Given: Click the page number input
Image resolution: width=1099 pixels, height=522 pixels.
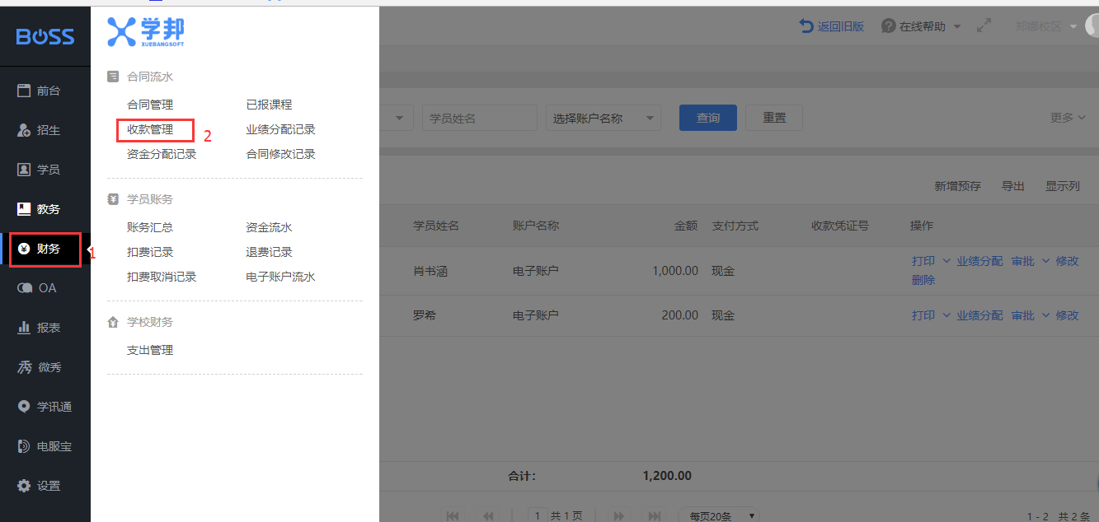Looking at the screenshot, I should click(x=538, y=515).
